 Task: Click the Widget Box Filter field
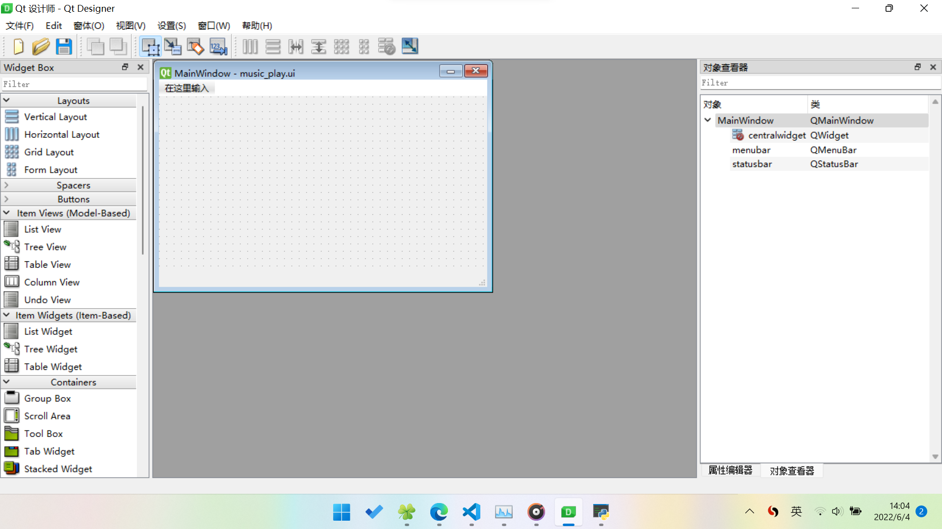(x=74, y=84)
